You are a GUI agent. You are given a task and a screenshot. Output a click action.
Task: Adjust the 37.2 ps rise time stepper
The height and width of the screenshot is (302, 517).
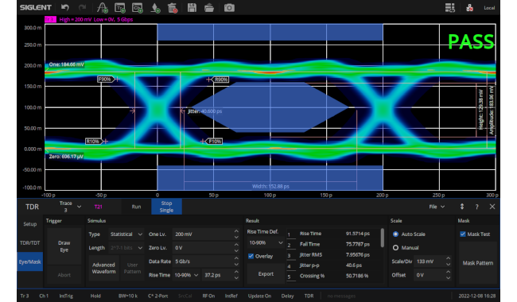coord(236,275)
